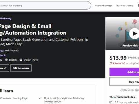Click the 30-Day Money-Back text
This screenshot has width=139, height=104.
pyautogui.click(x=129, y=90)
